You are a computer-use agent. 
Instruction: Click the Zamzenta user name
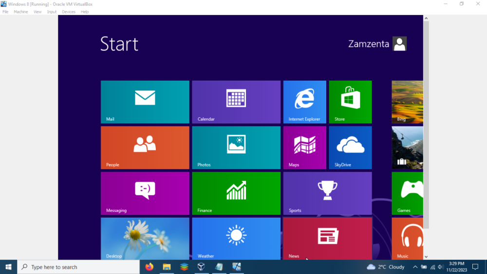[x=369, y=44]
